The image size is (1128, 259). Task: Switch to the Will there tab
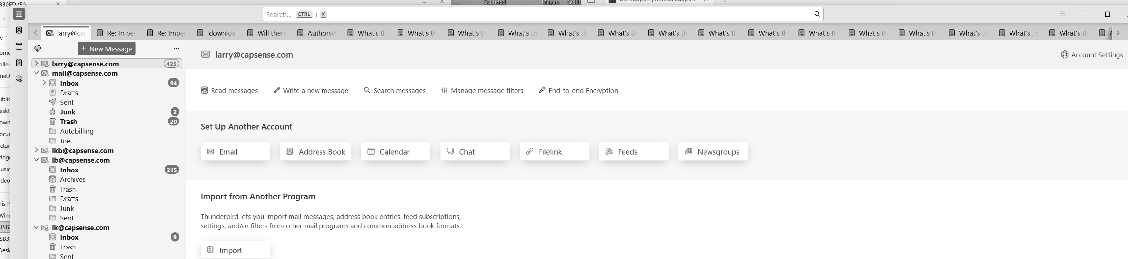(267, 33)
